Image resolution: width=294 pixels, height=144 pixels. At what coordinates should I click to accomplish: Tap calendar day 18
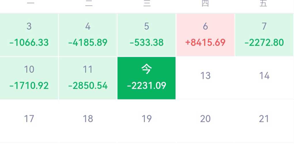88,119
